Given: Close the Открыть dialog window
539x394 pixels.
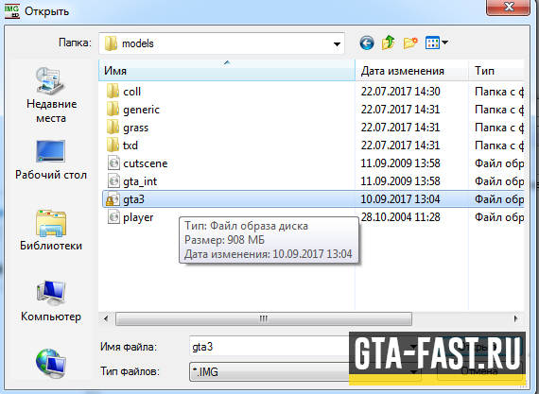Looking at the screenshot, I should 508,7.
